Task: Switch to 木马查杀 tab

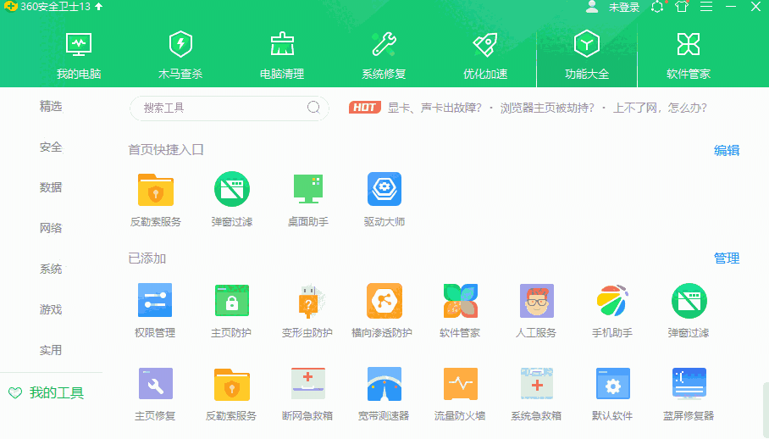Action: pos(180,55)
